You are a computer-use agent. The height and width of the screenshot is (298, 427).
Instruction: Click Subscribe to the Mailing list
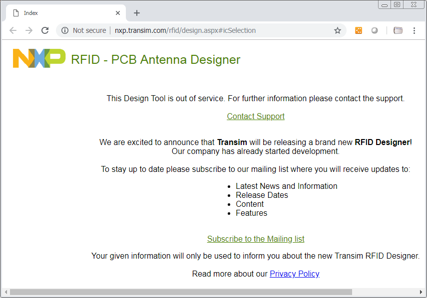coord(256,239)
